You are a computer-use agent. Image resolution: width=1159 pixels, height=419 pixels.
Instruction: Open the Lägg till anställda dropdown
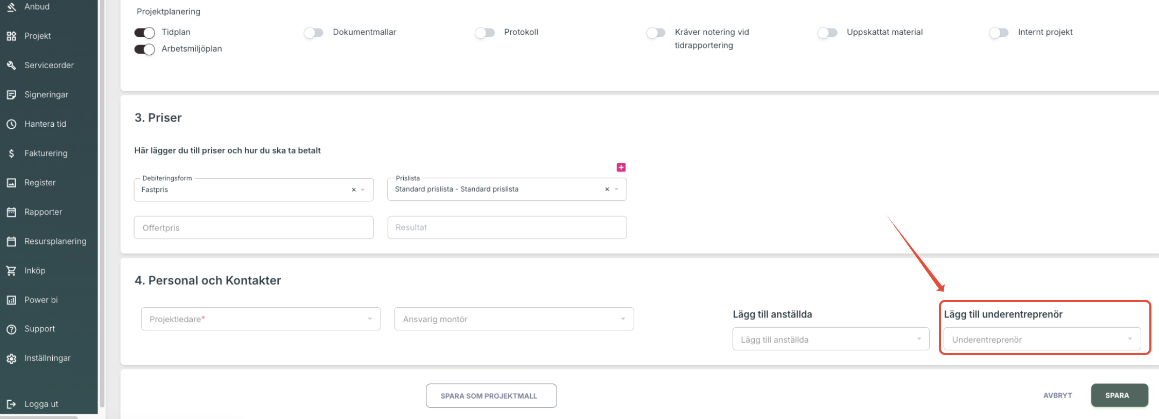831,339
